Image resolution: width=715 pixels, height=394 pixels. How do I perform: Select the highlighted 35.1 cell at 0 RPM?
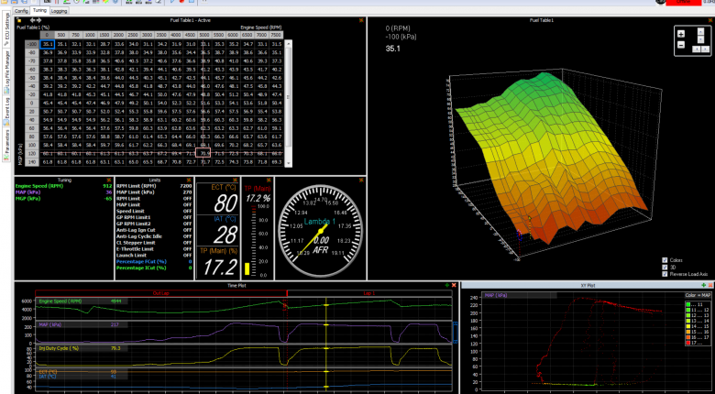pos(47,44)
